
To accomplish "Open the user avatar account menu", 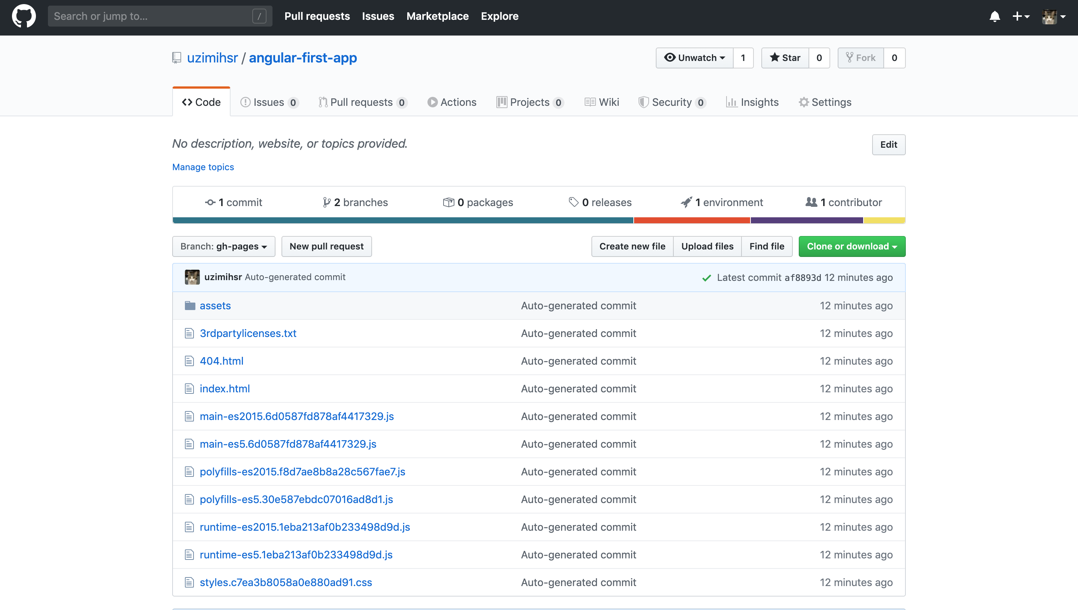I will pyautogui.click(x=1054, y=17).
